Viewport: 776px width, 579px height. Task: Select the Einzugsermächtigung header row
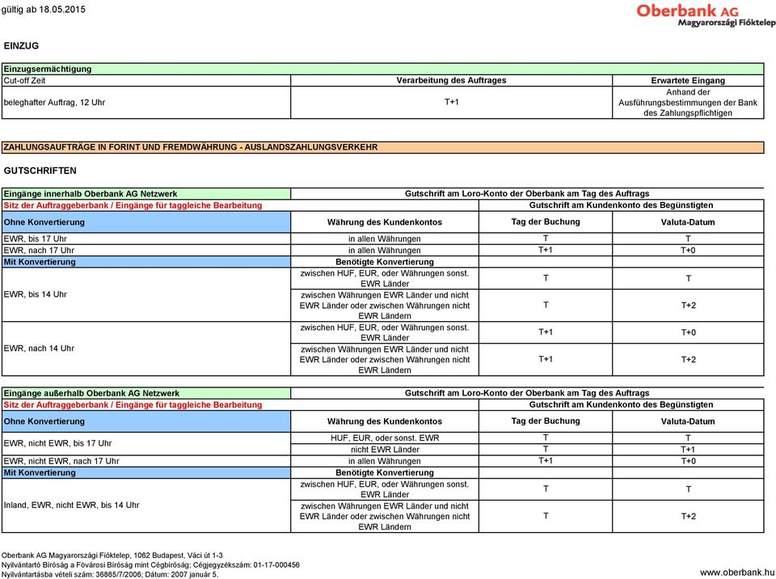tap(382, 69)
